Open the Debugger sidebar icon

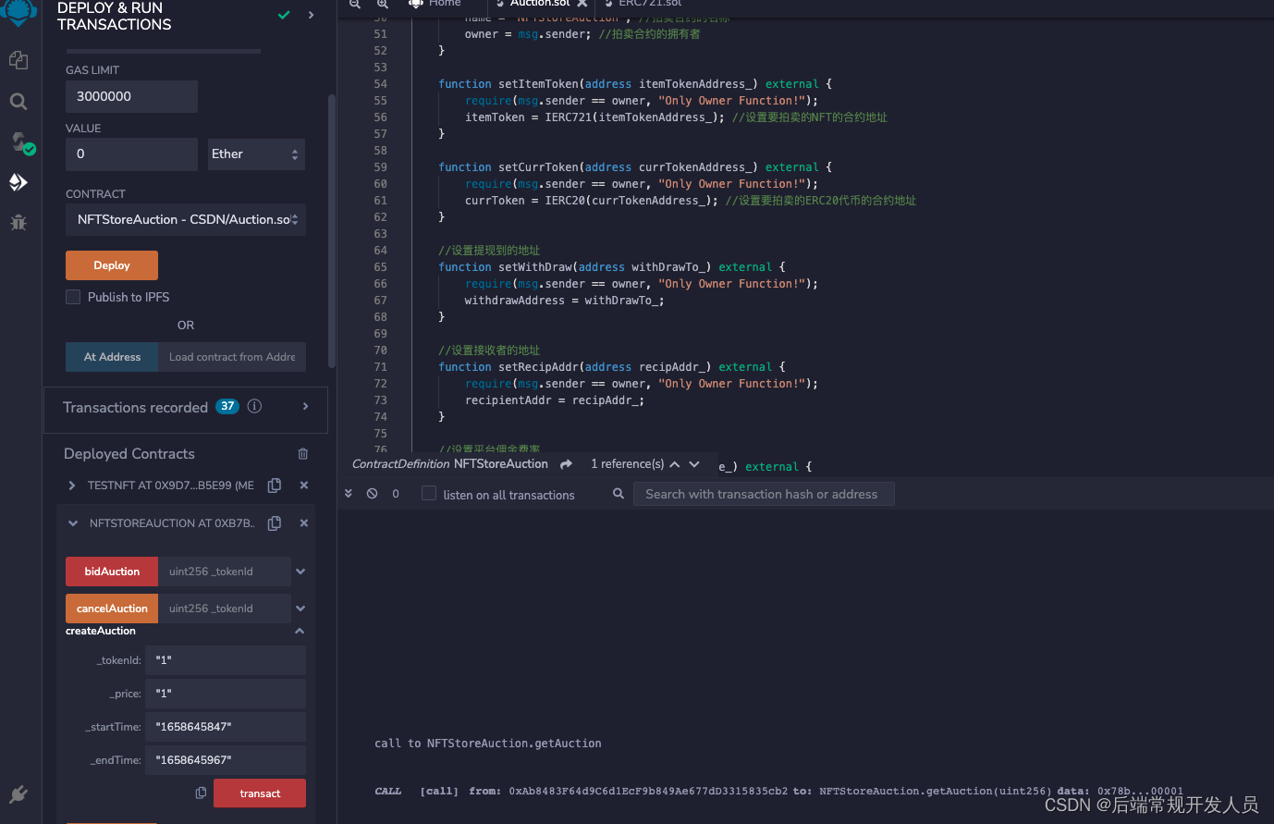click(18, 222)
